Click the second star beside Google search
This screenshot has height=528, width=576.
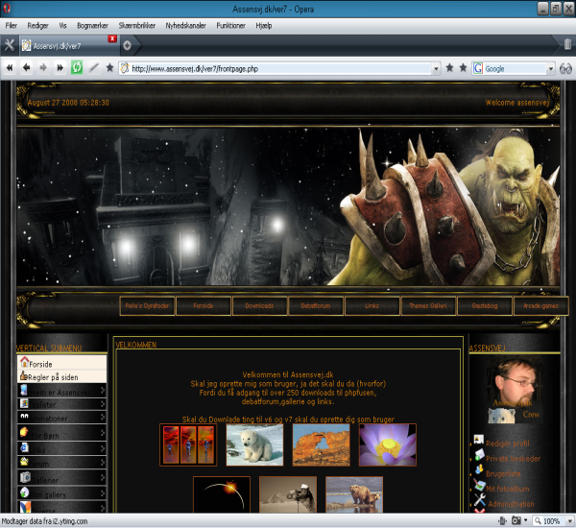coord(463,67)
